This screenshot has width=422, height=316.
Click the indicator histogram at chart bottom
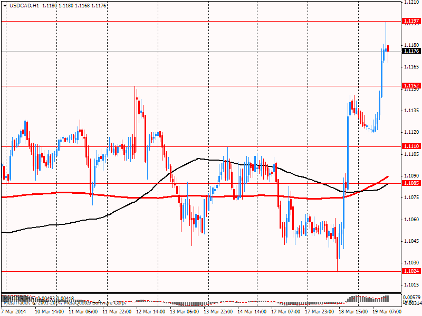pos(369,299)
